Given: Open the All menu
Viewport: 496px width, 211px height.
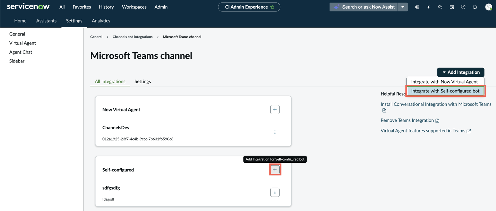Looking at the screenshot, I should pyautogui.click(x=62, y=7).
